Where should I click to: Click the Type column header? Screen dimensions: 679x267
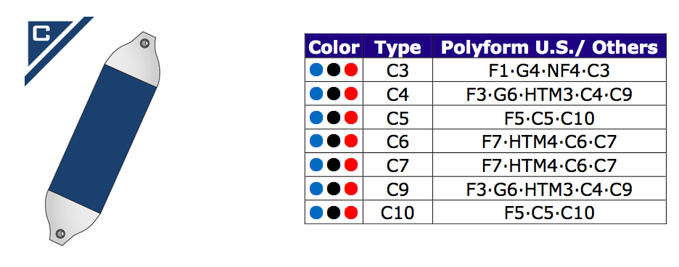tap(398, 46)
